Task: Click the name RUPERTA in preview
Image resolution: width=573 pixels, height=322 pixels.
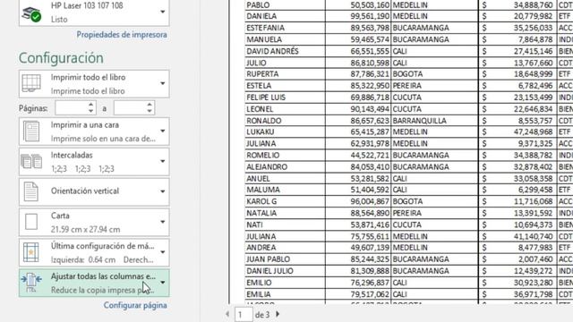Action: (x=262, y=74)
